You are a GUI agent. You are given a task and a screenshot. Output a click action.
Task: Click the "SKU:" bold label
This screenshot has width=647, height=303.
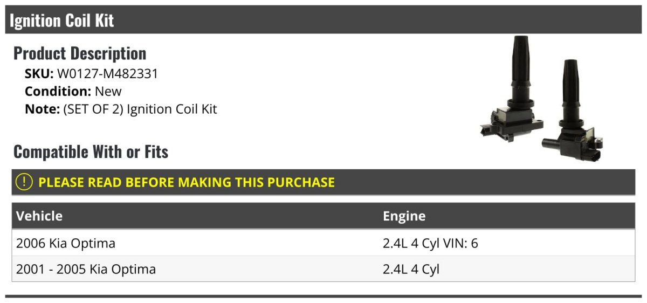(x=39, y=73)
